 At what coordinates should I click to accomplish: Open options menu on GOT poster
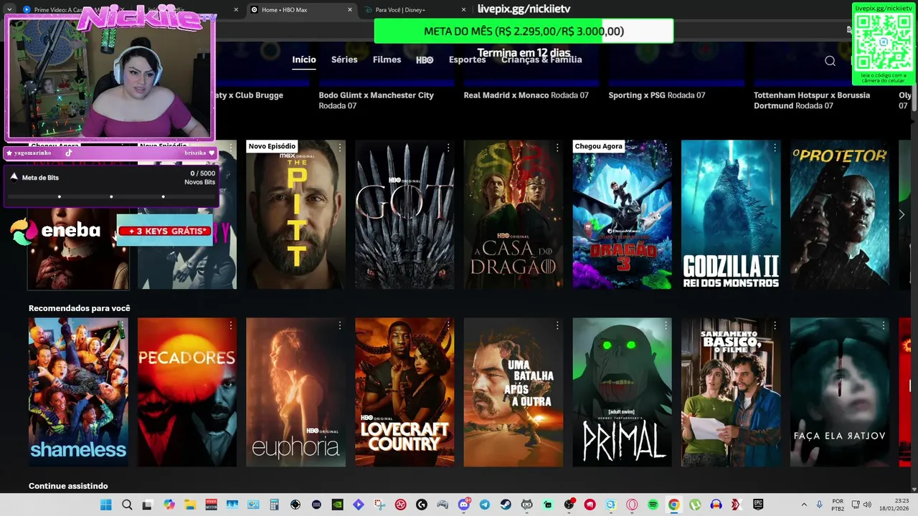[448, 148]
